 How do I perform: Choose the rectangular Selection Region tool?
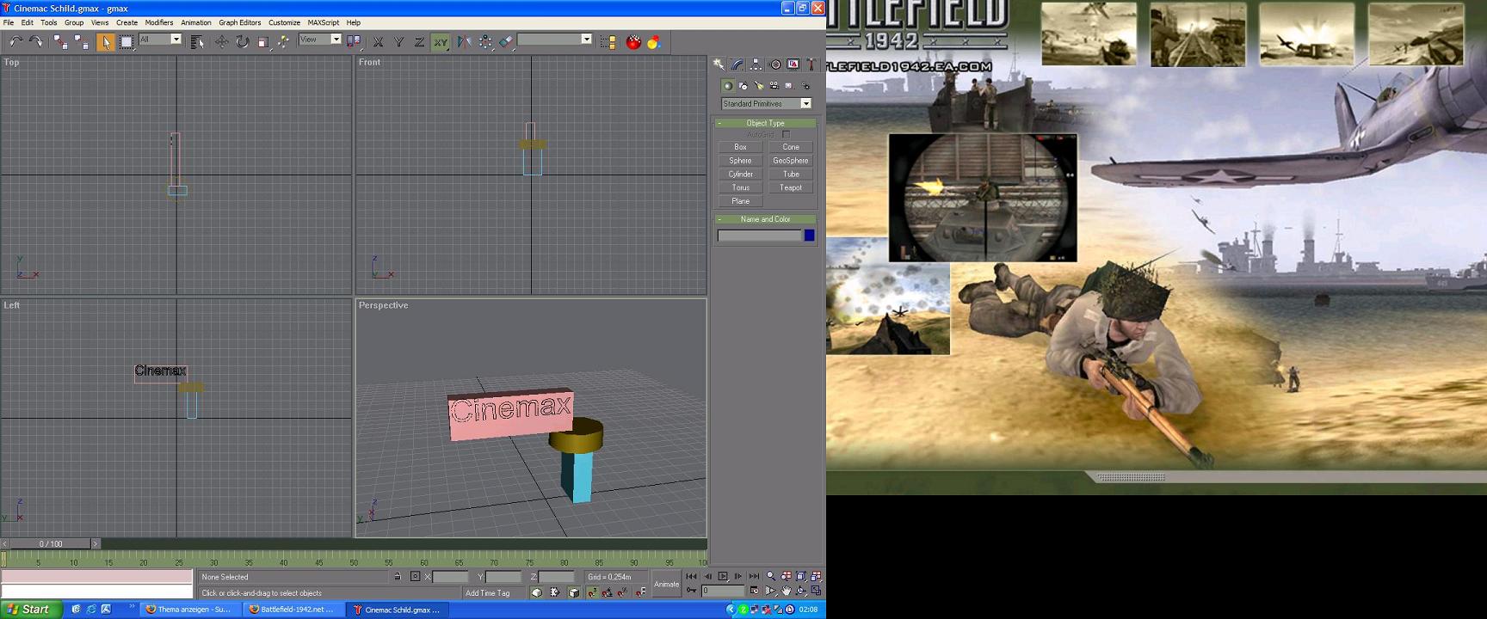(126, 41)
